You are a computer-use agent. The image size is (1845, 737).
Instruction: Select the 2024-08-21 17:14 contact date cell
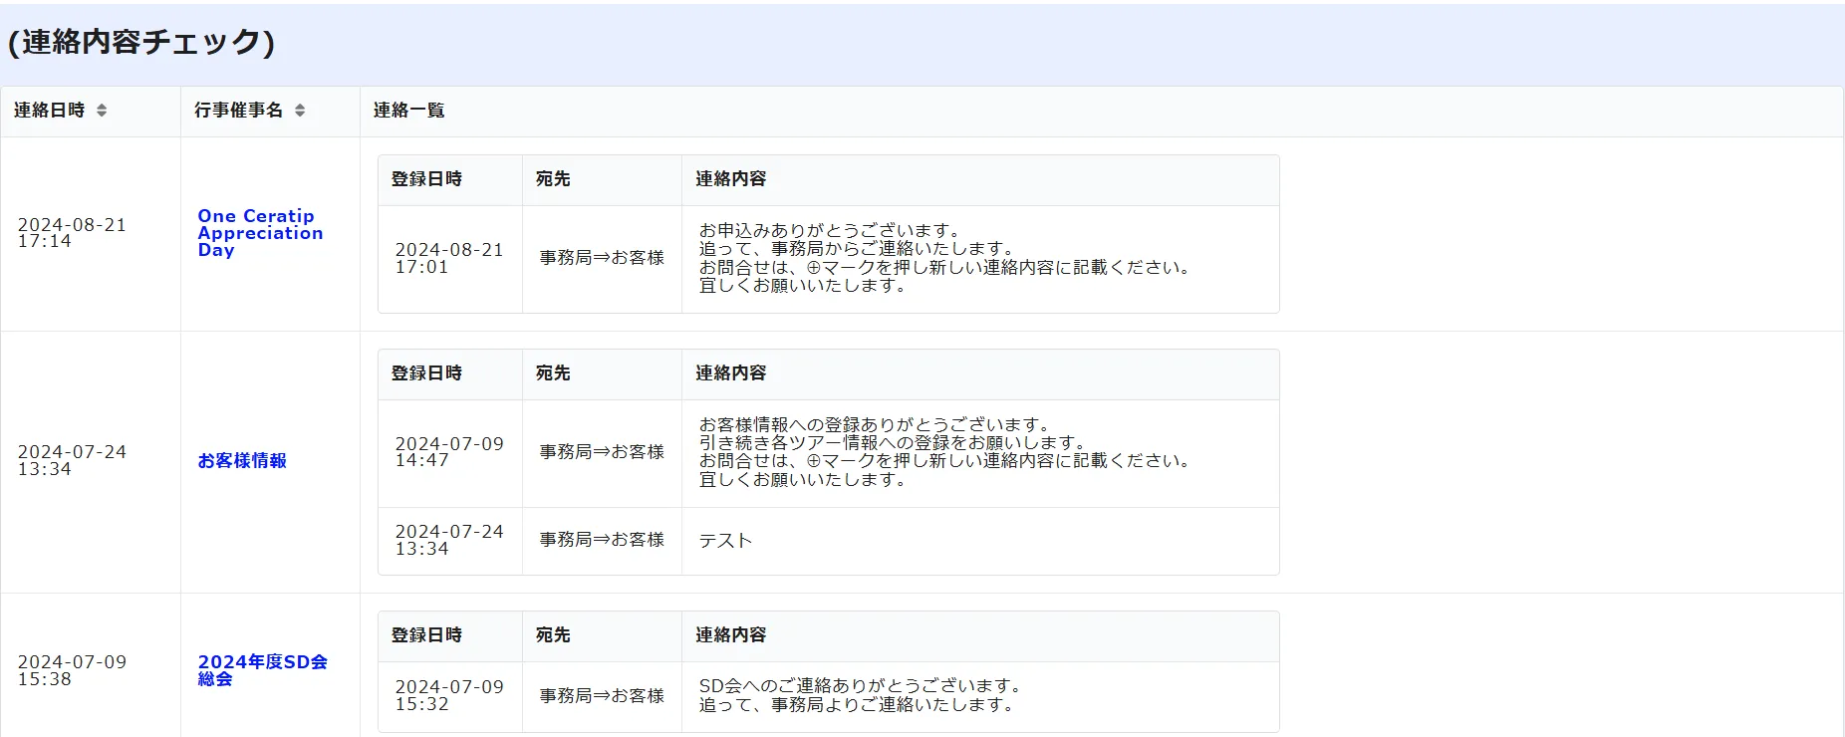72,233
